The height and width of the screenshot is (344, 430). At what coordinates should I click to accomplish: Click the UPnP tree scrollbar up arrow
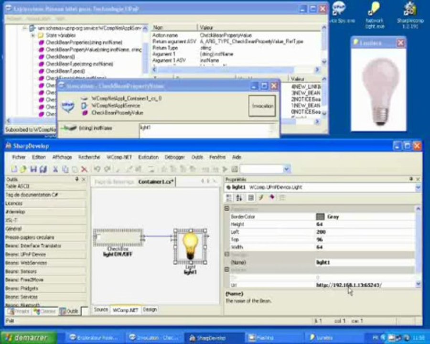[145, 28]
